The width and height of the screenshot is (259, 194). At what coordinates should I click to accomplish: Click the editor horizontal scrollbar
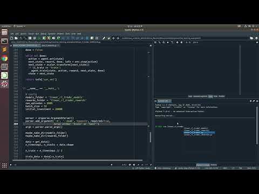[x=78, y=160]
